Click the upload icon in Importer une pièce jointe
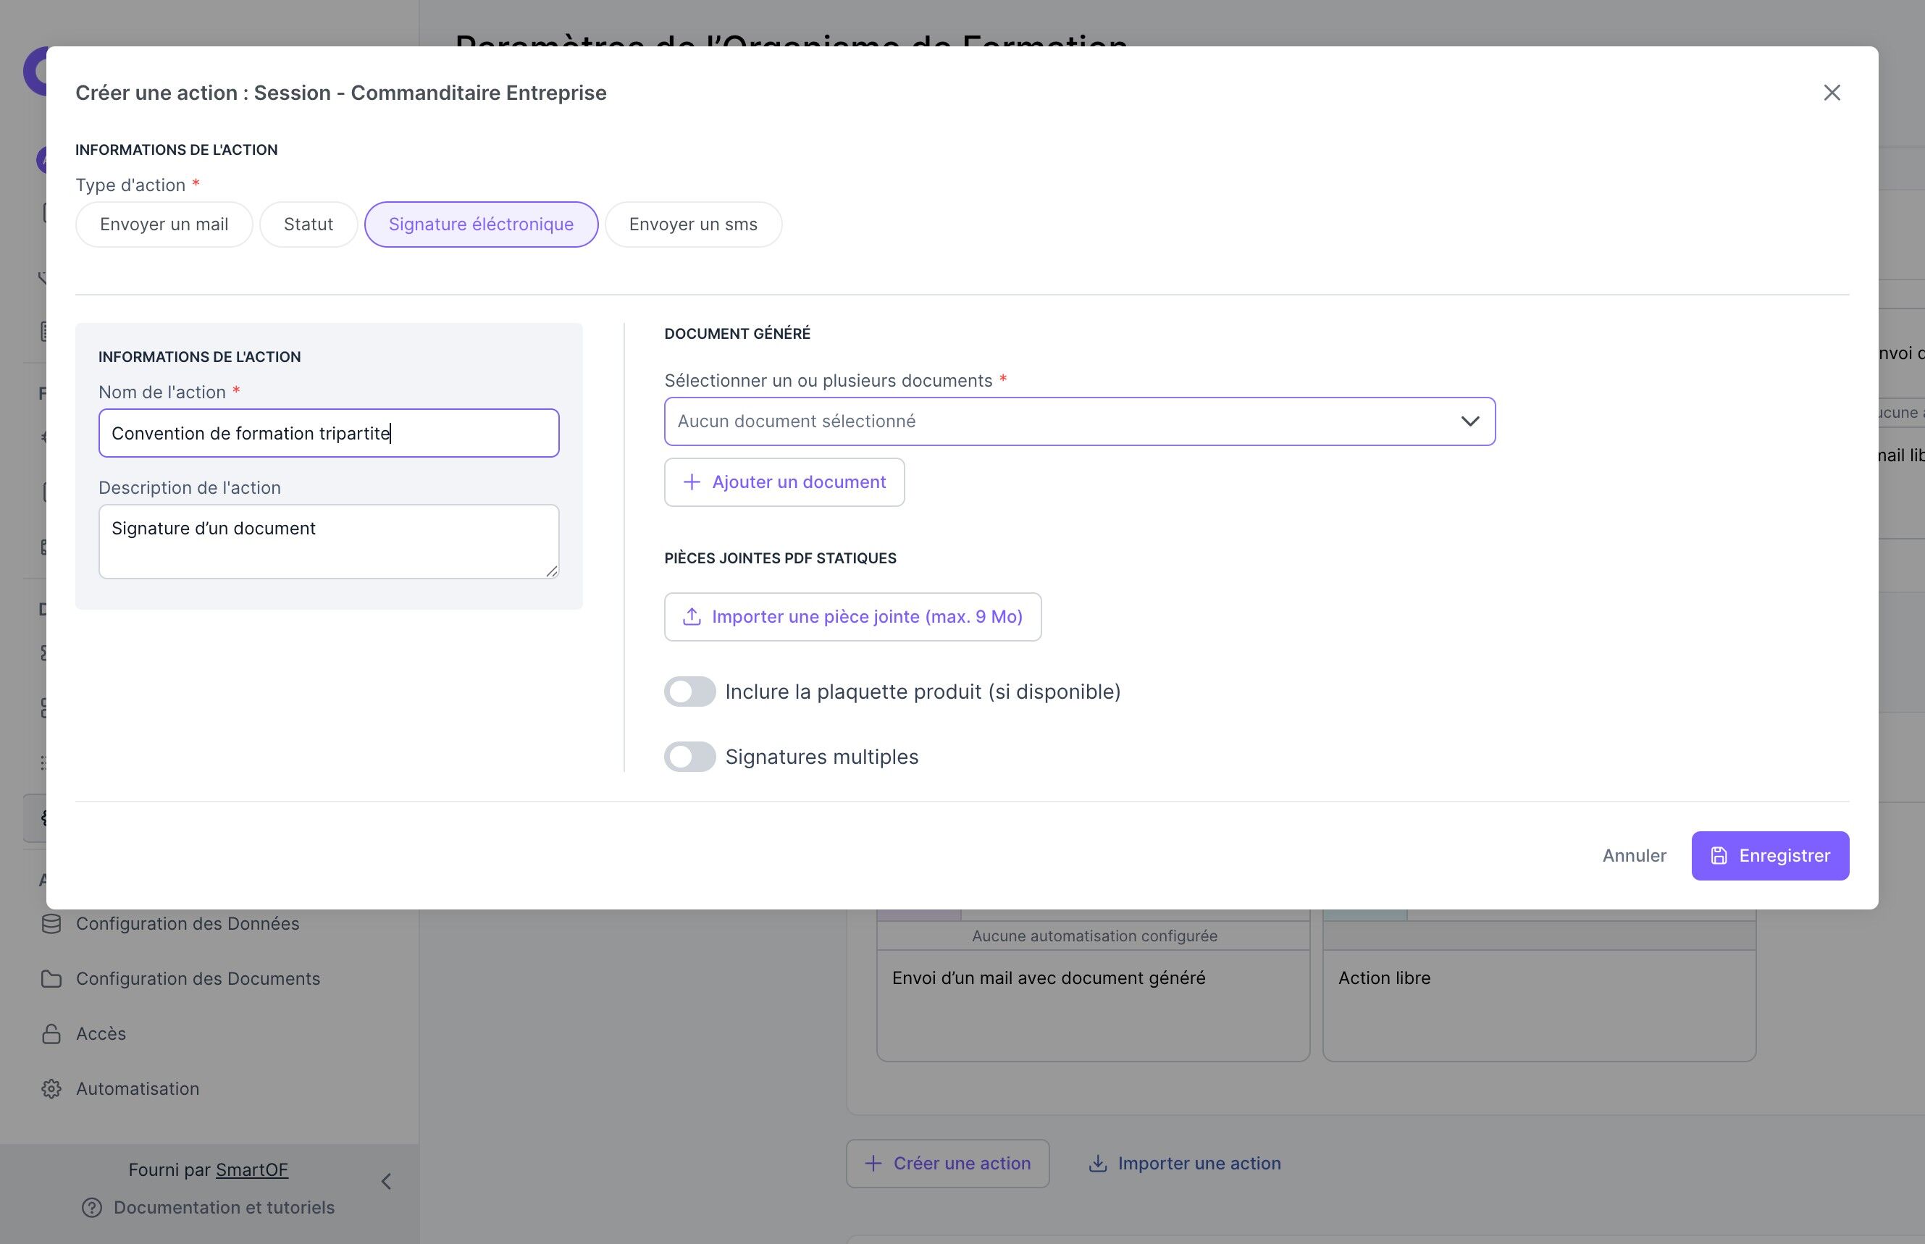Image resolution: width=1925 pixels, height=1244 pixels. pos(692,616)
